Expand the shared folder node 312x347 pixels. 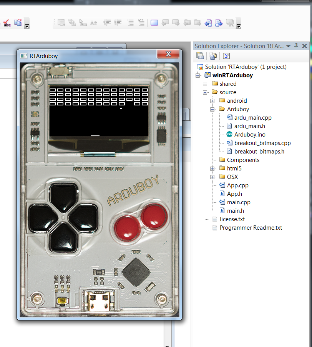coord(205,84)
